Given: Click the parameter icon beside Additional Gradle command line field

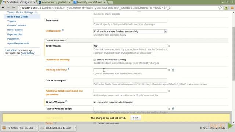Looking at the screenshot, I should coord(169,91).
